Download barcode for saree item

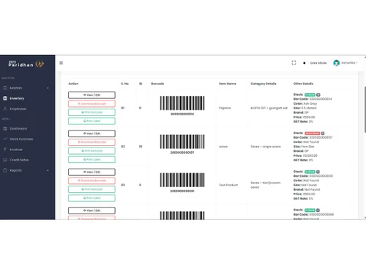(91, 142)
